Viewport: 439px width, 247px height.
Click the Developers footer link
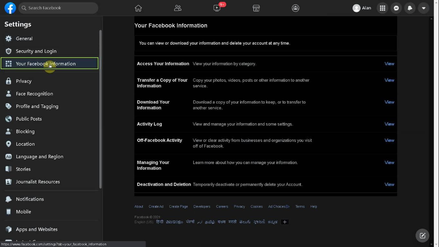(202, 206)
